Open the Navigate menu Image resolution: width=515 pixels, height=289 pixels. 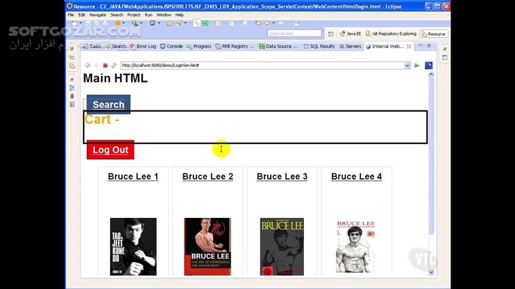98,14
